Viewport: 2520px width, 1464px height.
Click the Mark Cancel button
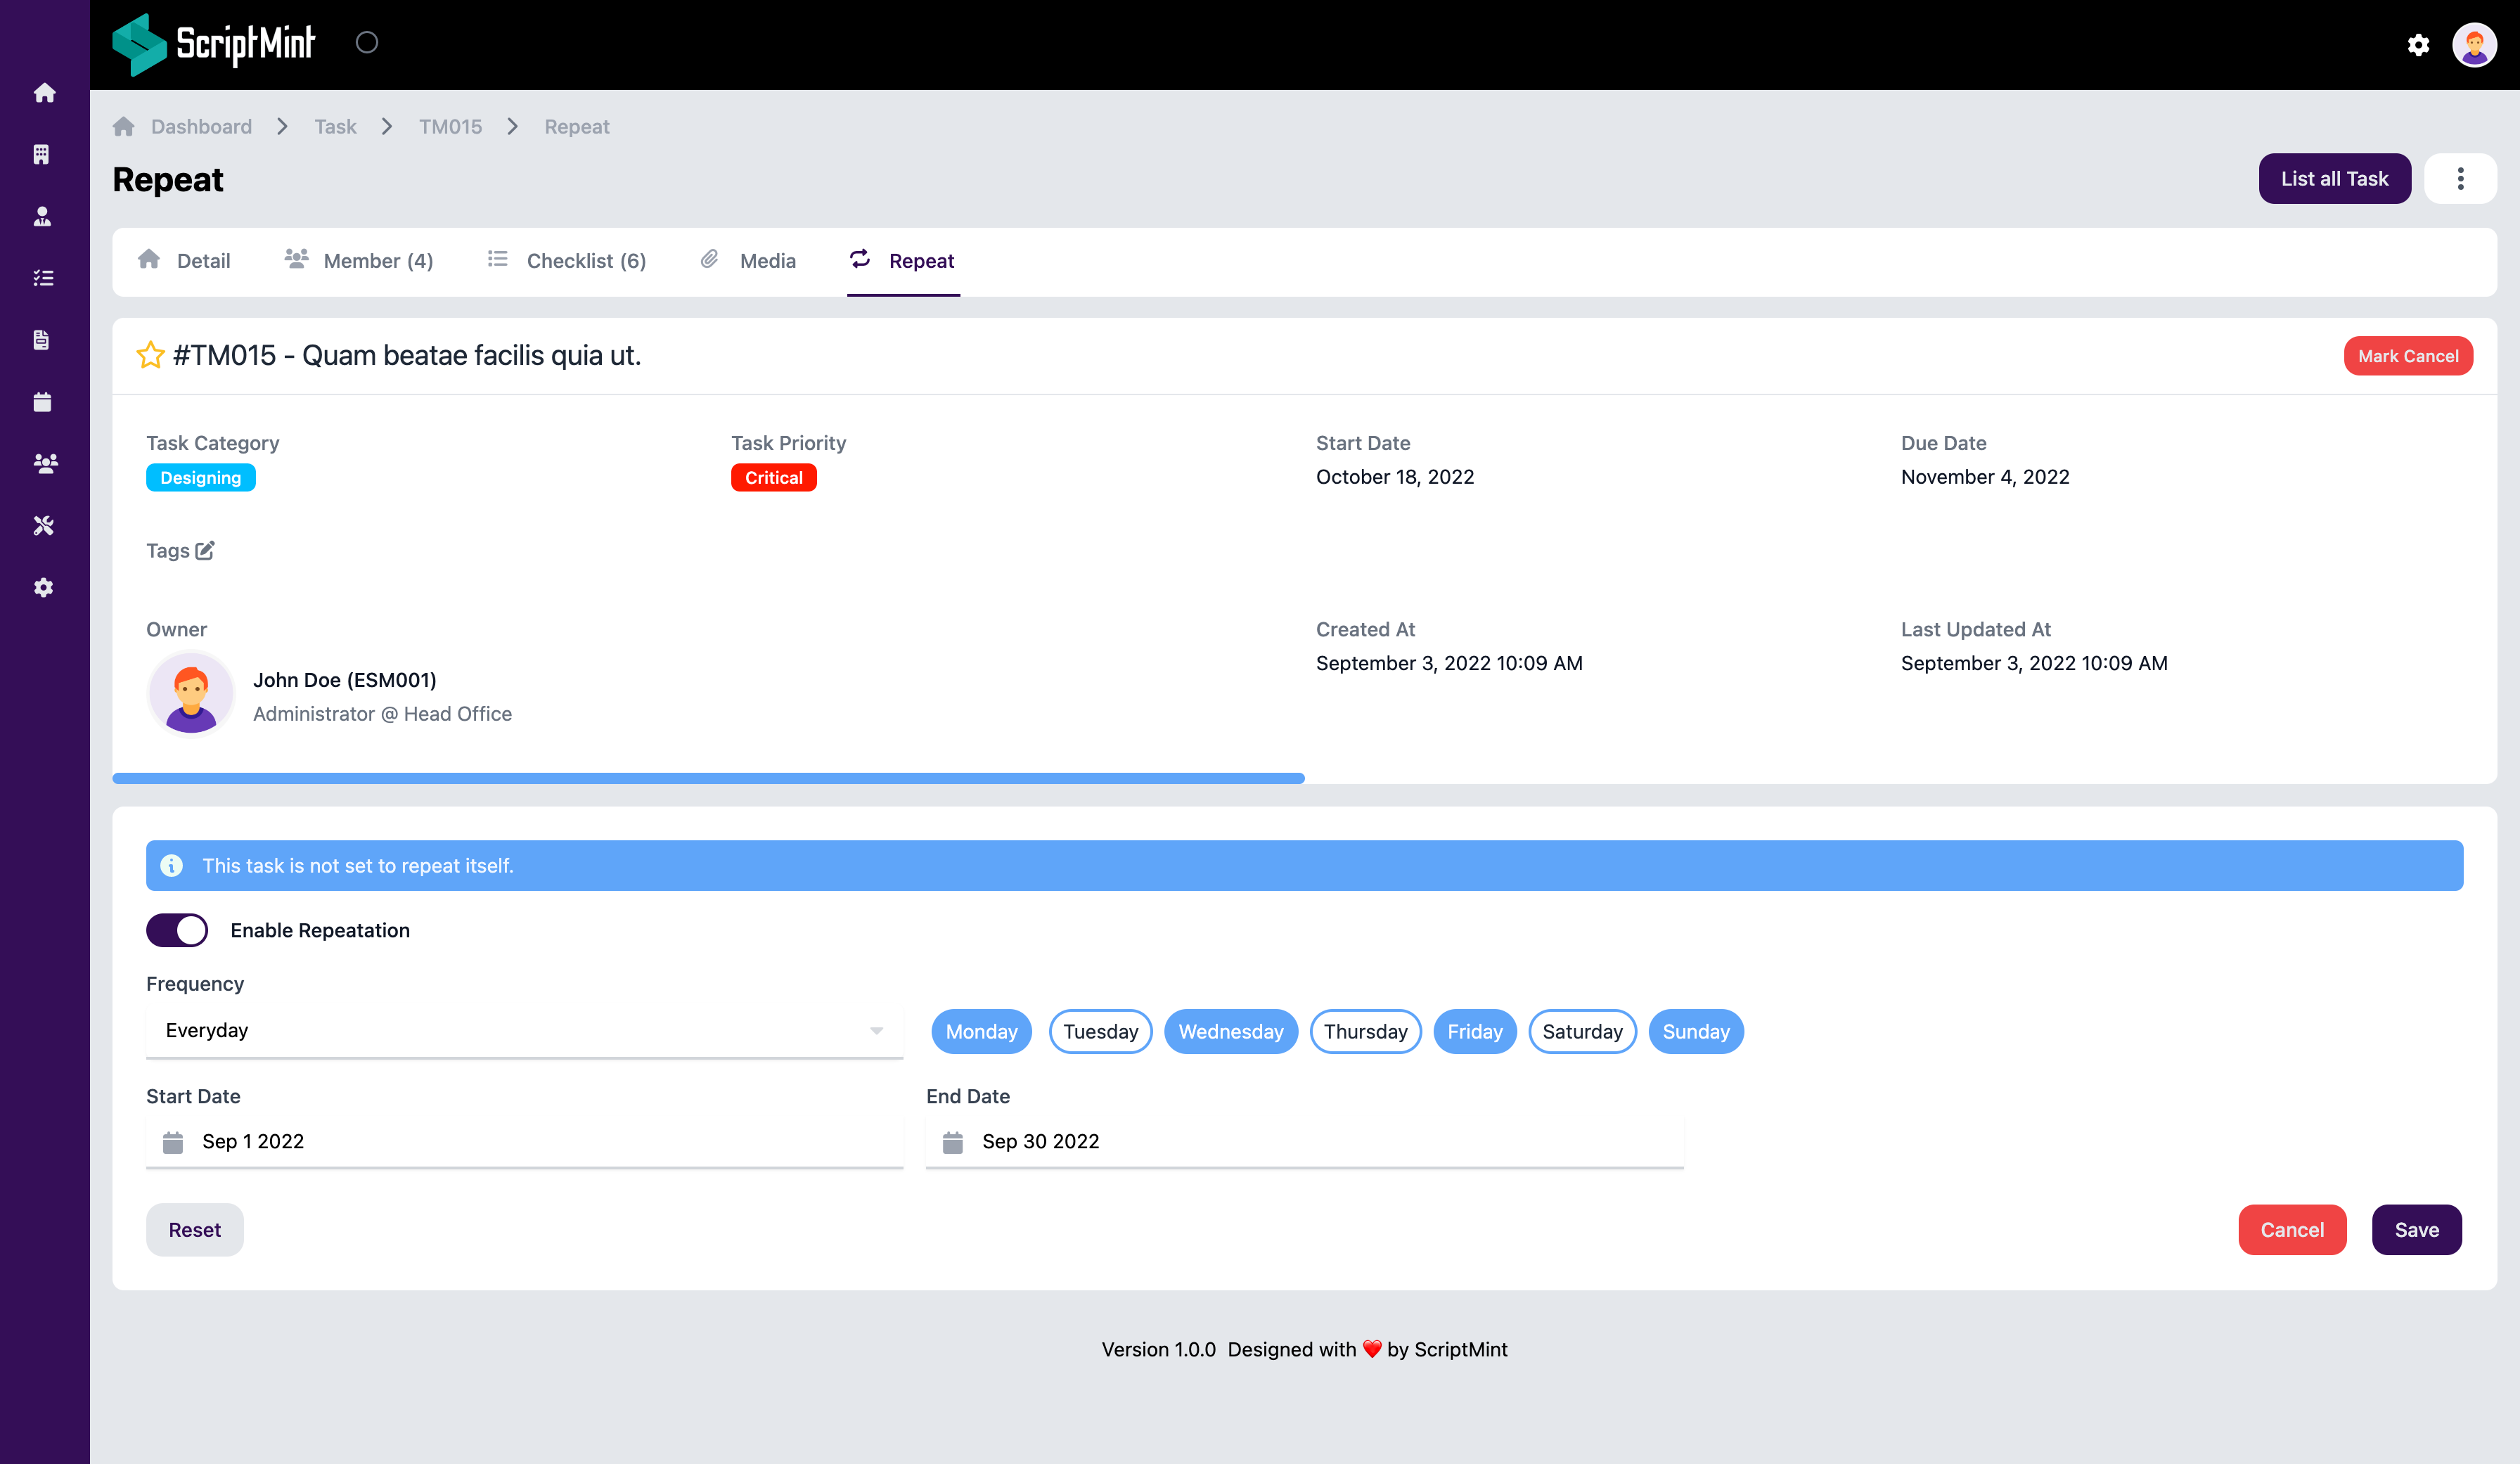pyautogui.click(x=2407, y=356)
